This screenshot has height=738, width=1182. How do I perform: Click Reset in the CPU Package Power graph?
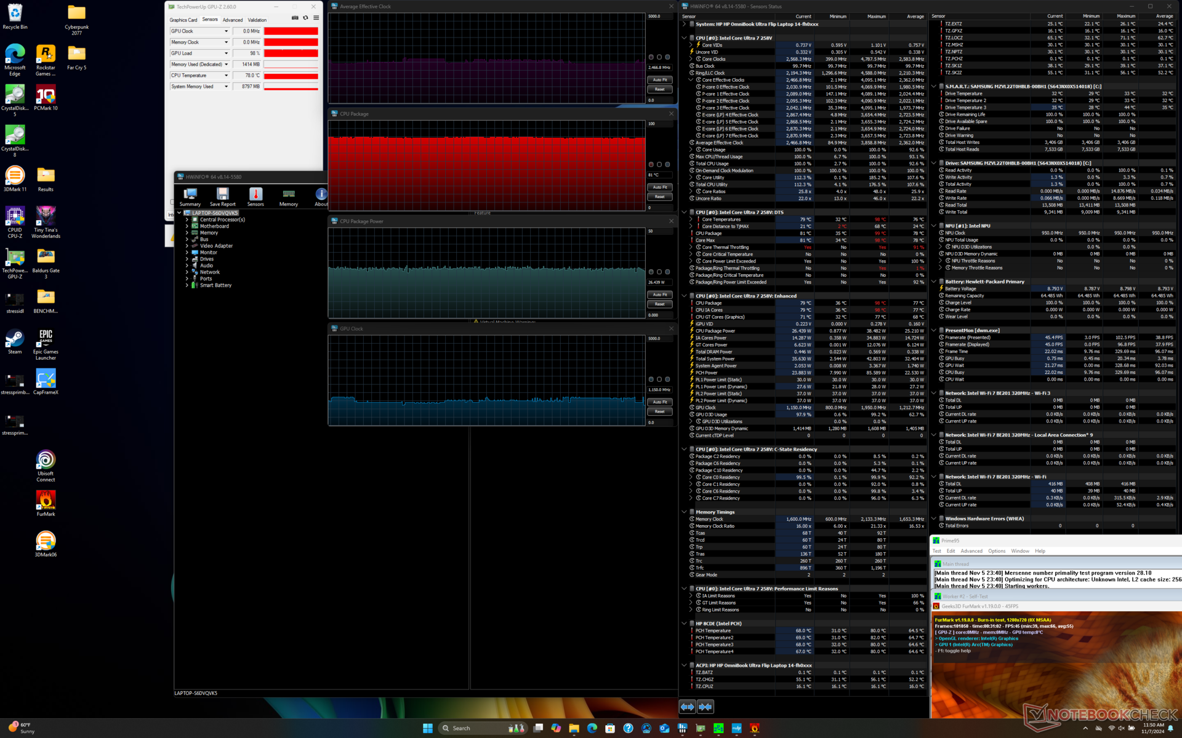[660, 304]
